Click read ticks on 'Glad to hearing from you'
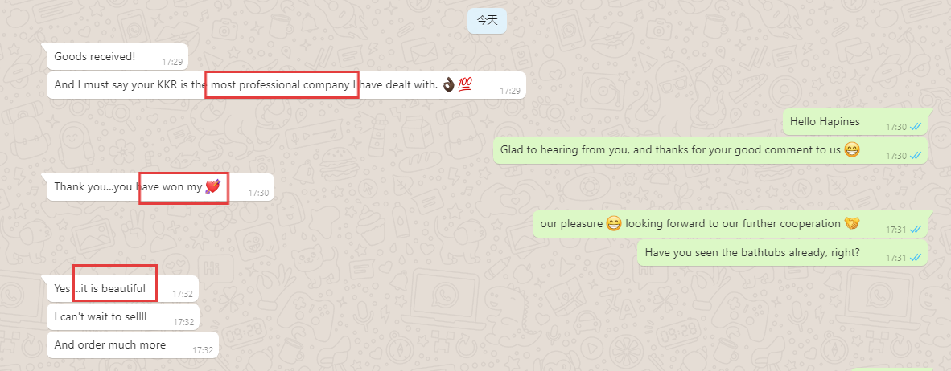The image size is (951, 371). [x=916, y=156]
